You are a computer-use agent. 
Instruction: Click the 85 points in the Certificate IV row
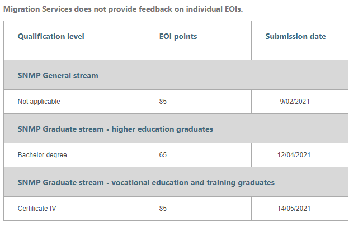[163, 209]
